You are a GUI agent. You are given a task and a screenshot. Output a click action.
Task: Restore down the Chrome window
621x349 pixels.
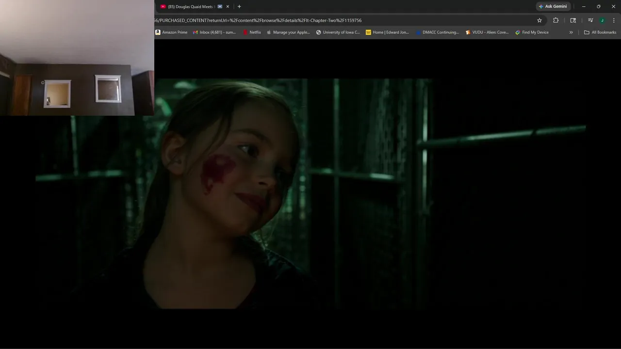598,7
